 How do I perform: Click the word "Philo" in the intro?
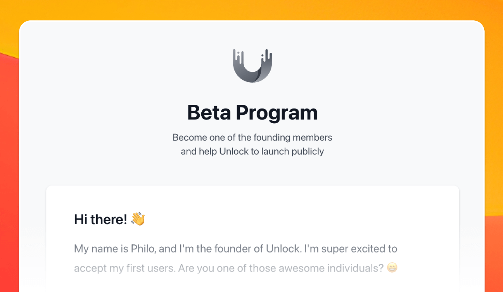coord(143,249)
